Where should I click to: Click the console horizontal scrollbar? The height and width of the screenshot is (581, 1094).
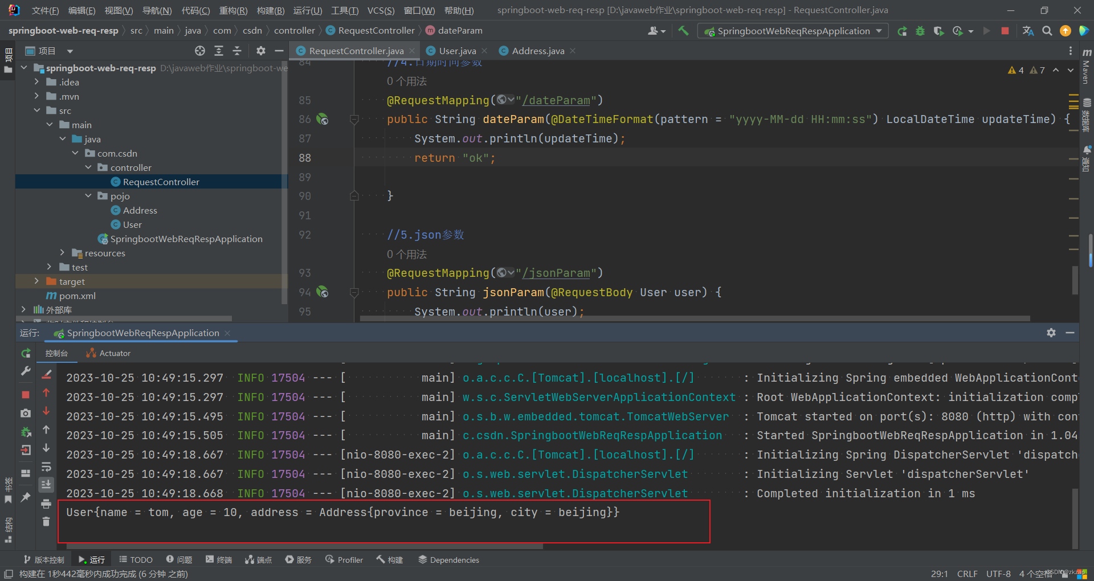(305, 546)
